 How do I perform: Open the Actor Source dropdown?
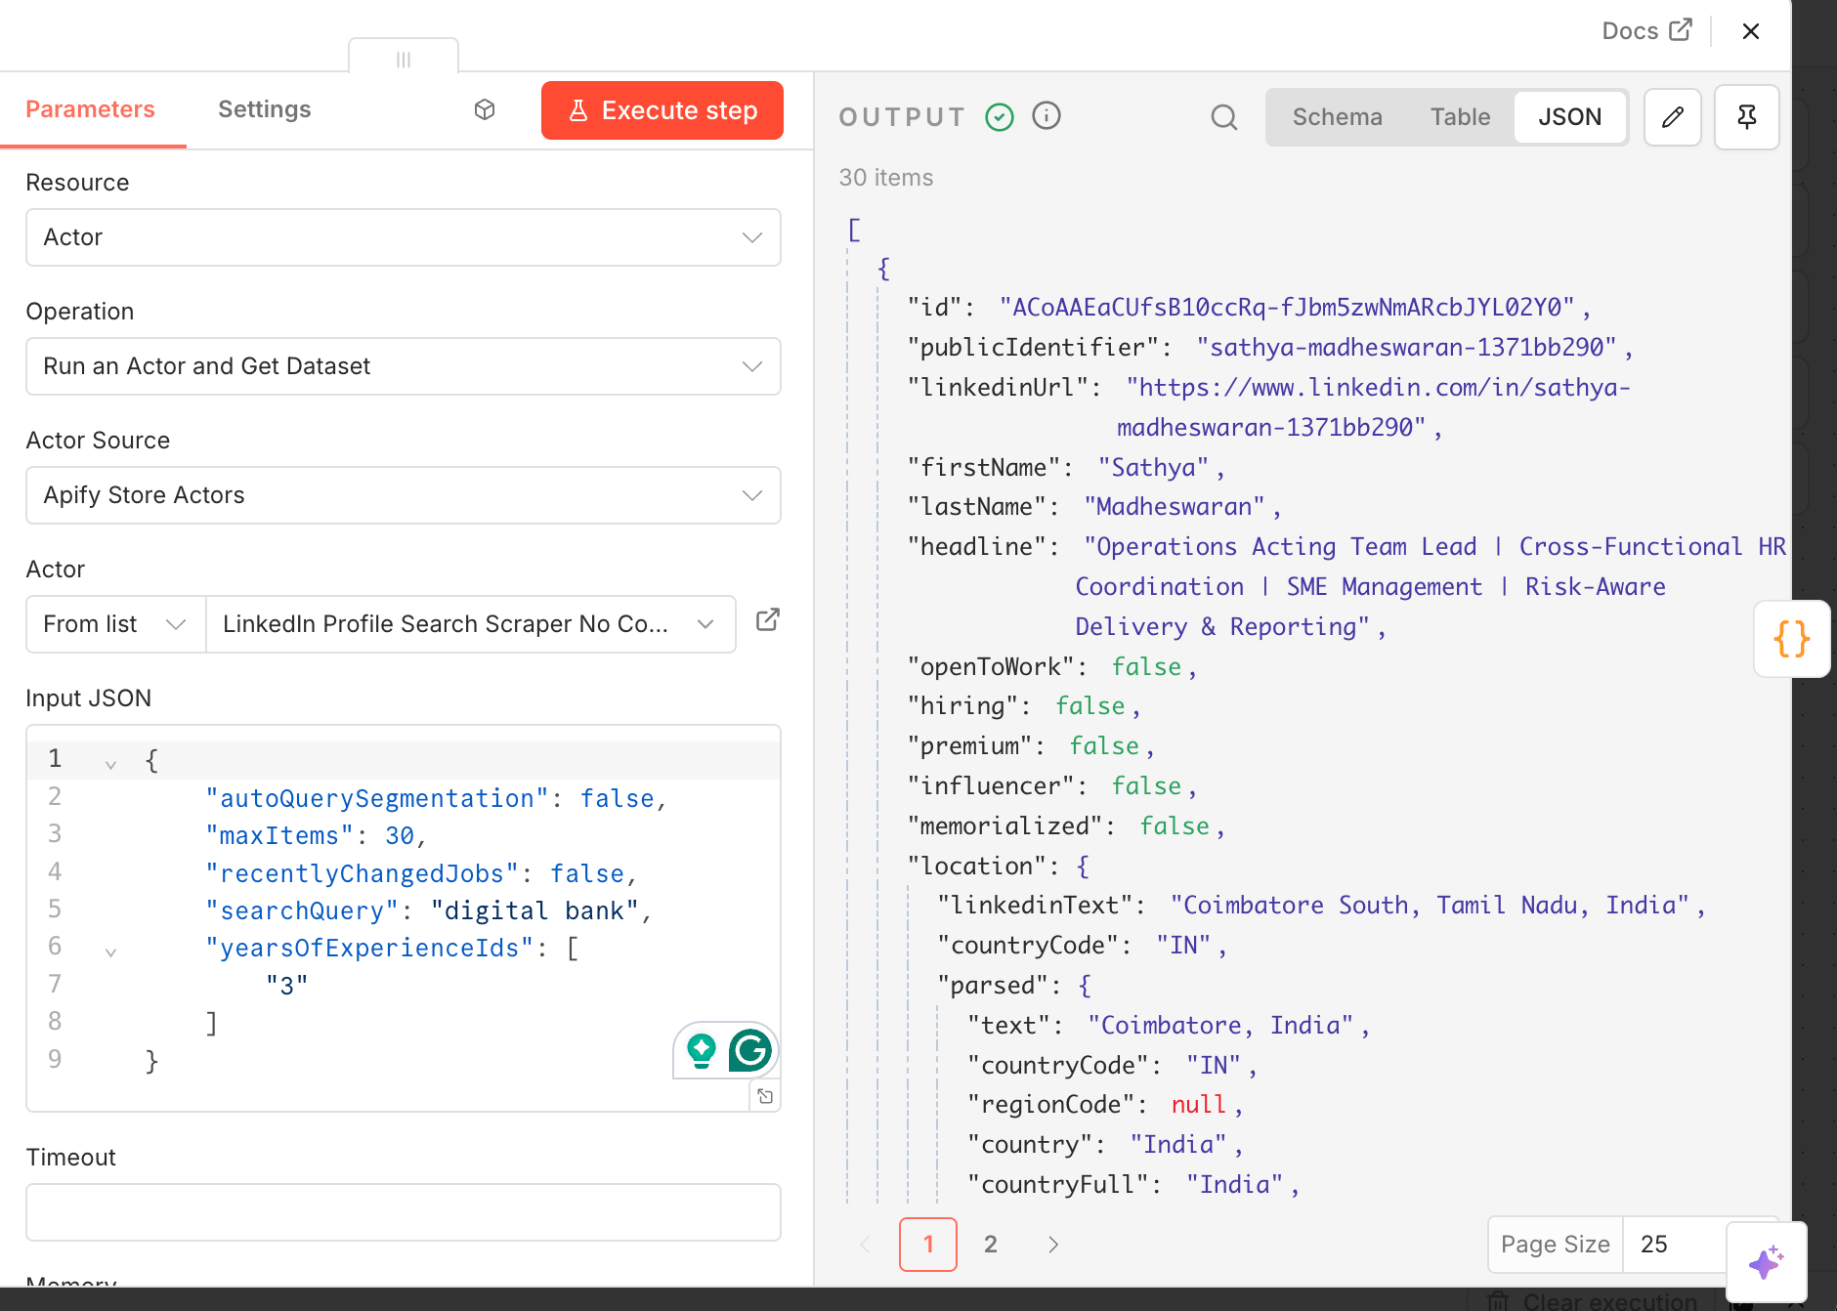pos(403,495)
